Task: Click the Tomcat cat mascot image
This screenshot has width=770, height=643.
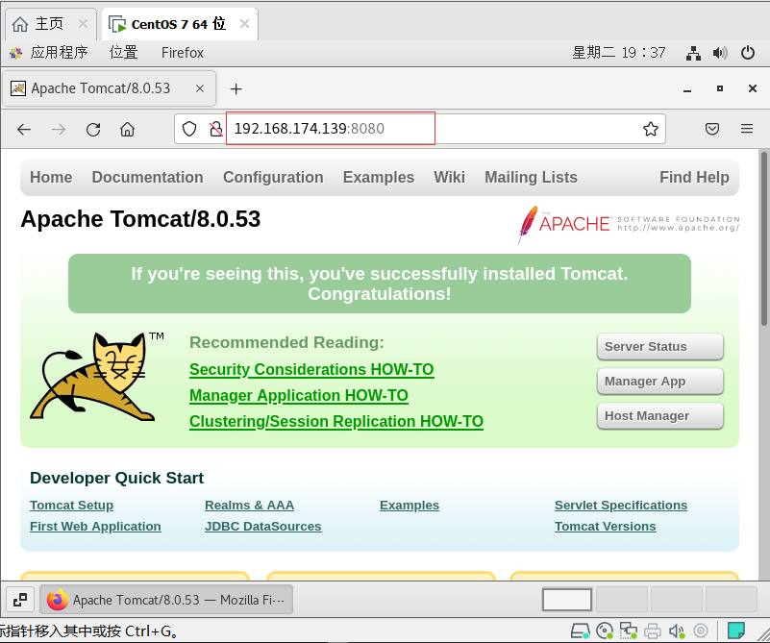Action: pos(97,376)
